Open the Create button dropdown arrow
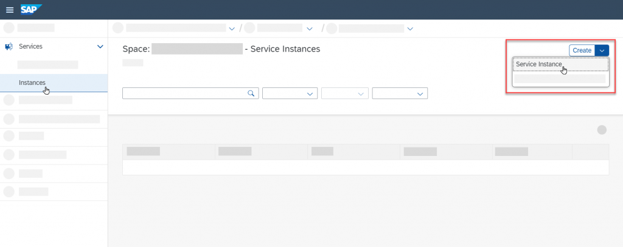Screen dimensions: 623x247 pos(602,50)
